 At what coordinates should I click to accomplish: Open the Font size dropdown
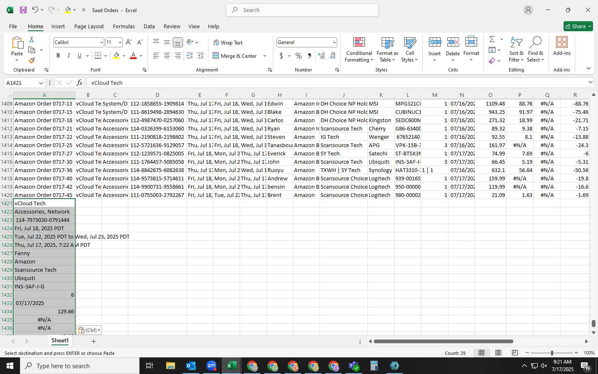tap(120, 42)
